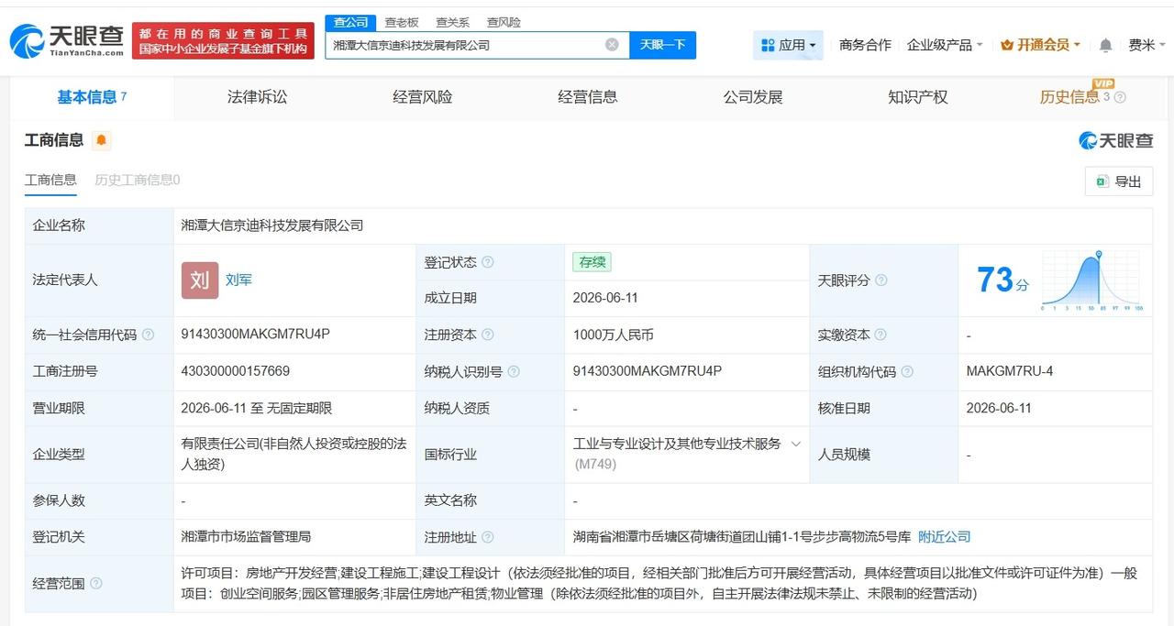Open the 公司发展 tab
This screenshot has height=626, width=1174.
point(753,97)
